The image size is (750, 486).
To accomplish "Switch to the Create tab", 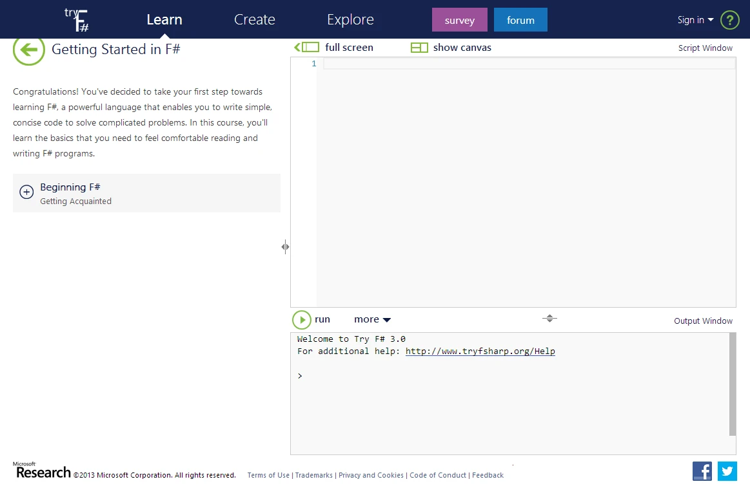I will [x=254, y=20].
